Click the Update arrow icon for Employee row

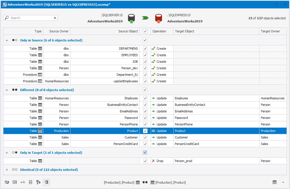pyautogui.click(x=153, y=98)
